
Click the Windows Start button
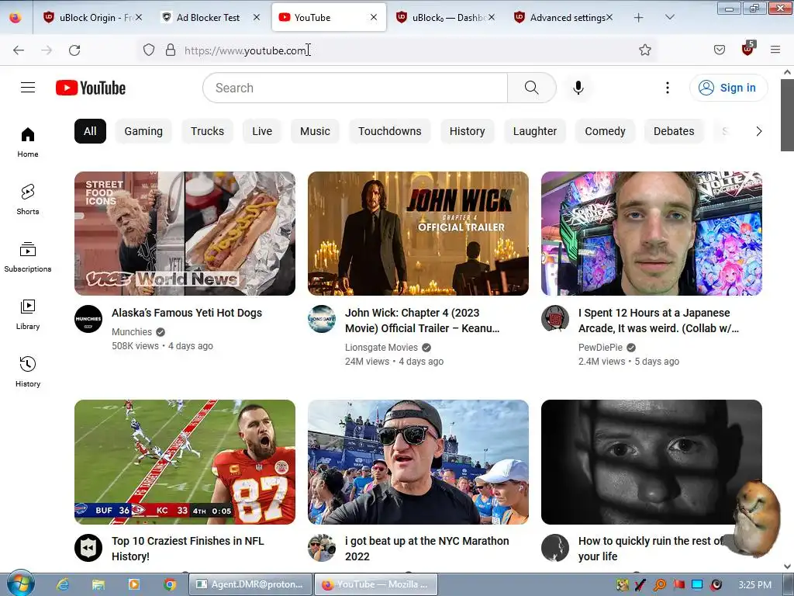pyautogui.click(x=20, y=584)
